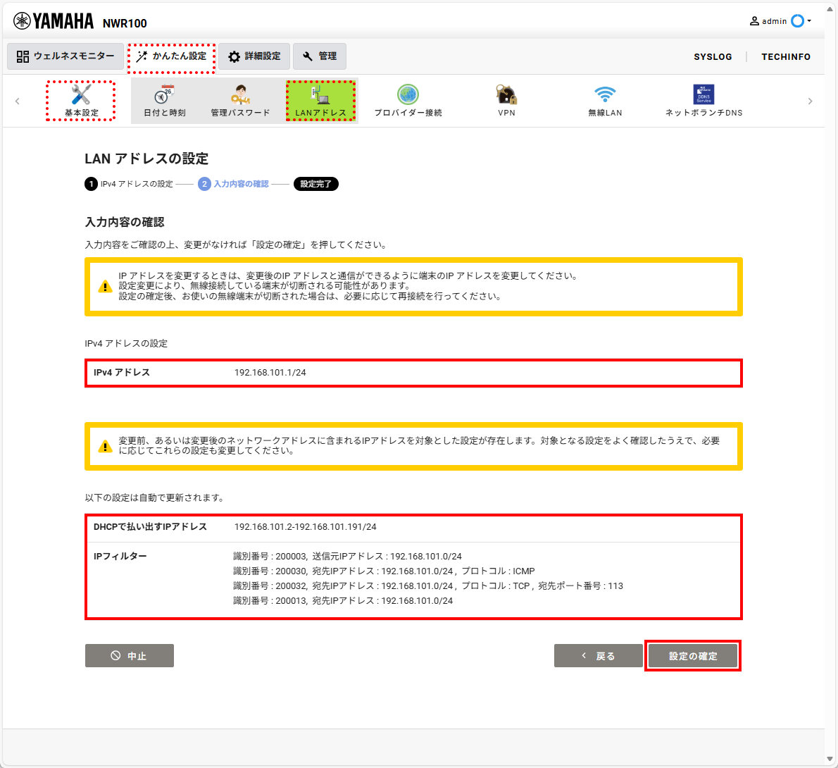This screenshot has height=768, width=838.
Task: Click step 2 入力内容の確認
Action: tap(233, 184)
